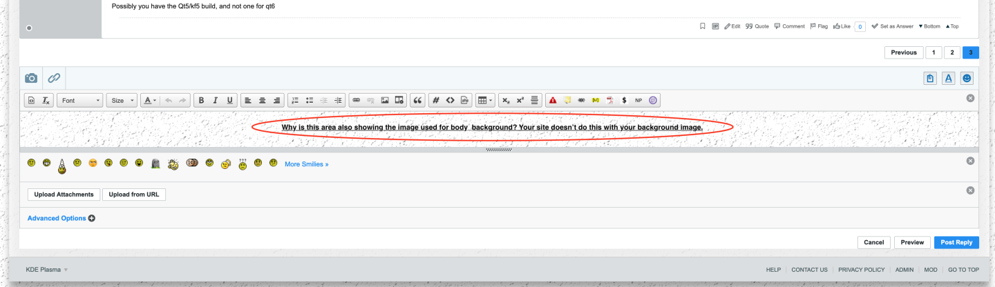Select current page 3
Image resolution: width=995 pixels, height=287 pixels.
(971, 52)
